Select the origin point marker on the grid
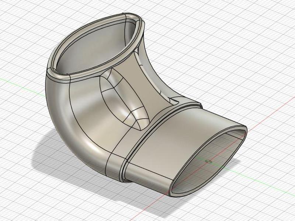 208,161
